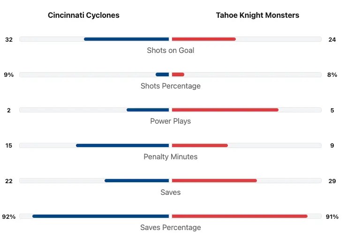Click the Cincinnati Cyclones team name
346x238 pixels.
(83, 15)
